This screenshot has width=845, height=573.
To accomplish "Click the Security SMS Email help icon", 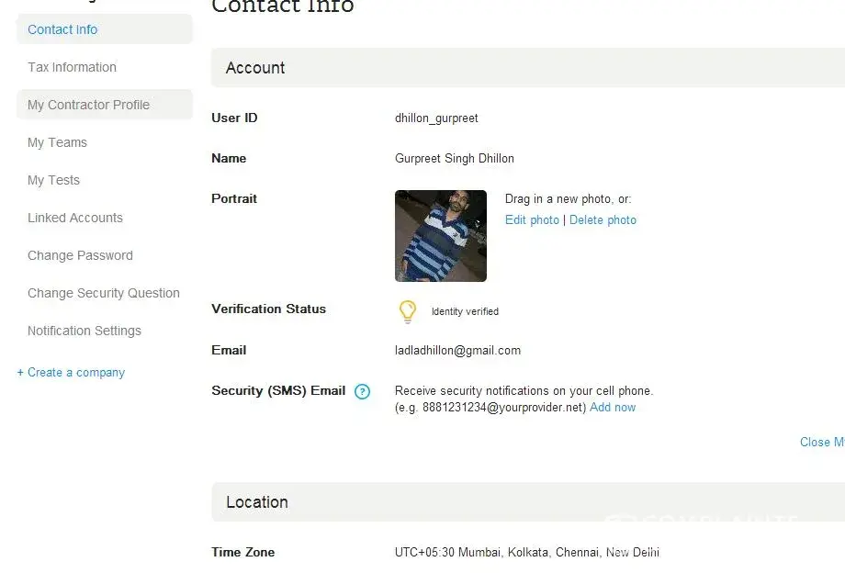I will tap(362, 391).
